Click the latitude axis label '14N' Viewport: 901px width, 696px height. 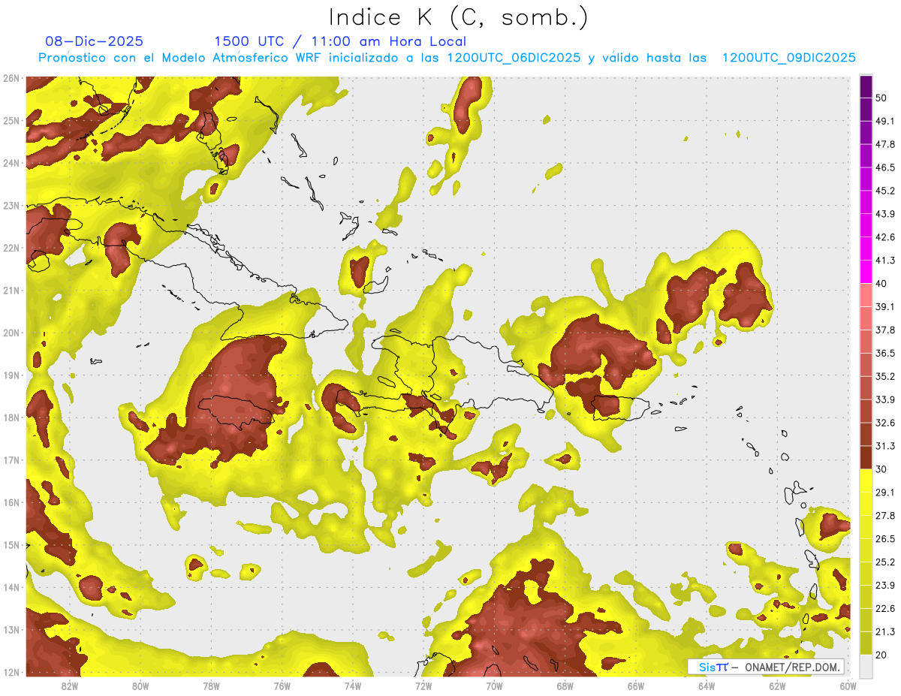point(11,587)
